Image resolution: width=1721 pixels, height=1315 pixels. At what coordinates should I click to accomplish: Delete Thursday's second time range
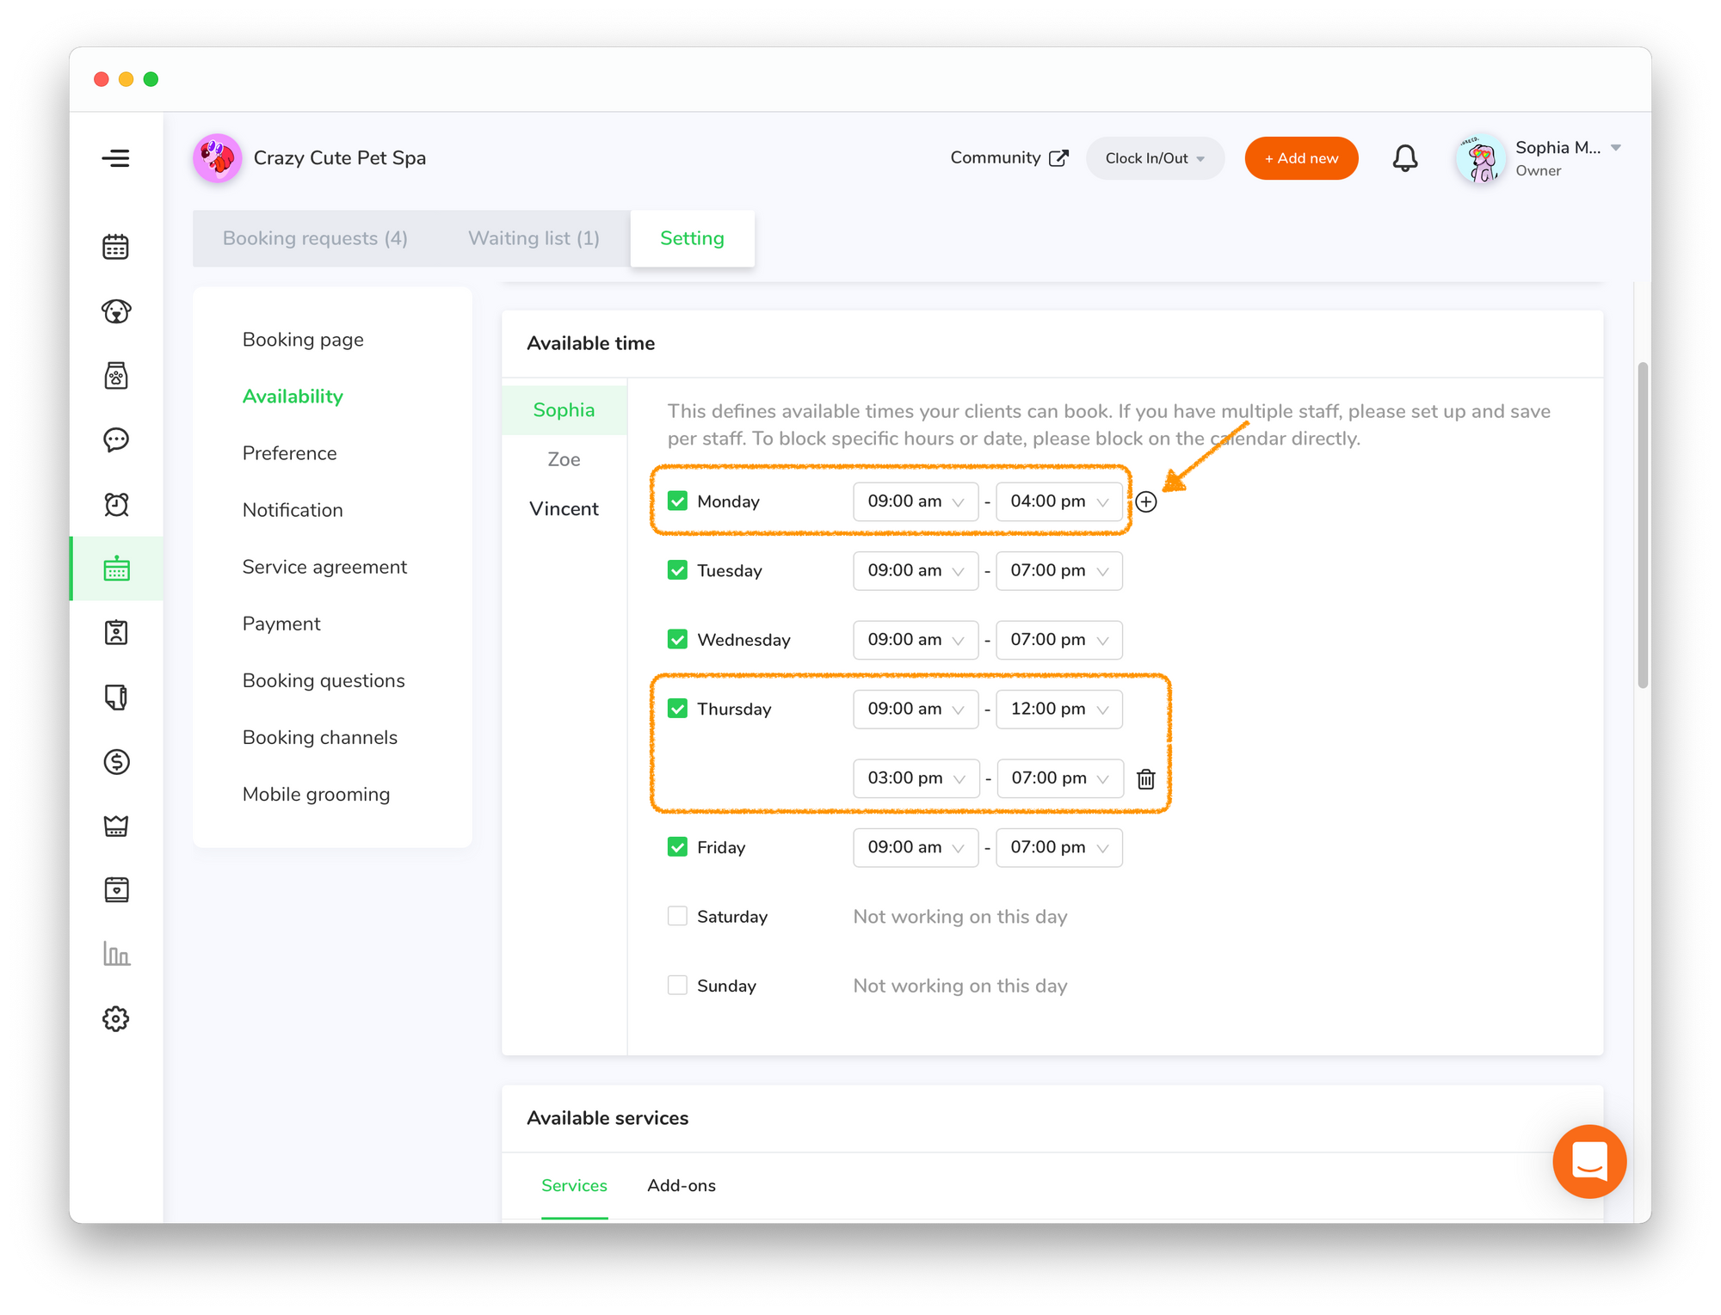[x=1146, y=778]
